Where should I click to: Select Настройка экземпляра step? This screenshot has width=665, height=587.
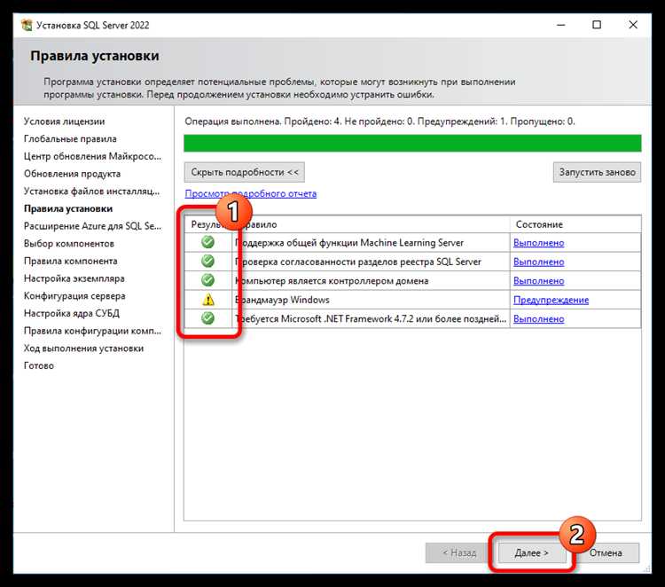[x=74, y=278]
